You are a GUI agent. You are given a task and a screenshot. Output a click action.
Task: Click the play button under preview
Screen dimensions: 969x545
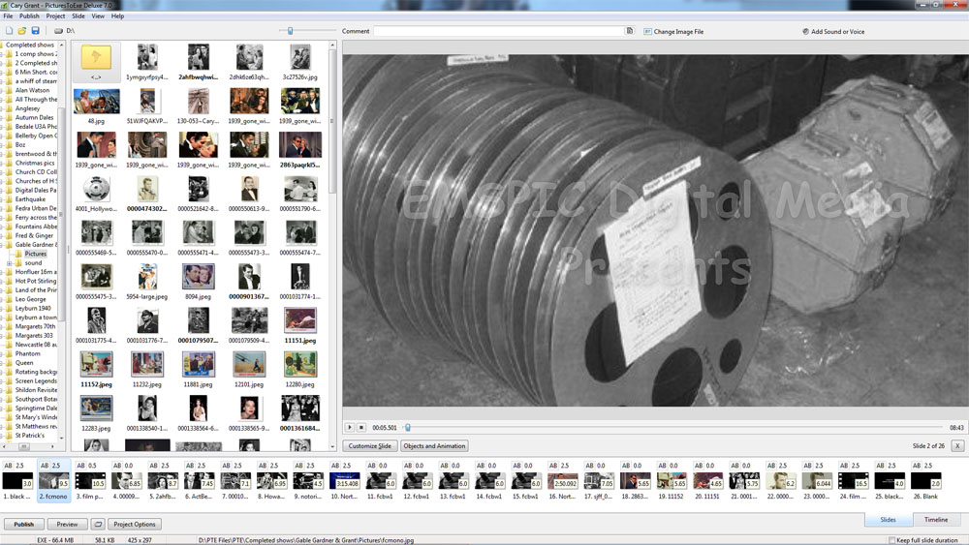(349, 427)
